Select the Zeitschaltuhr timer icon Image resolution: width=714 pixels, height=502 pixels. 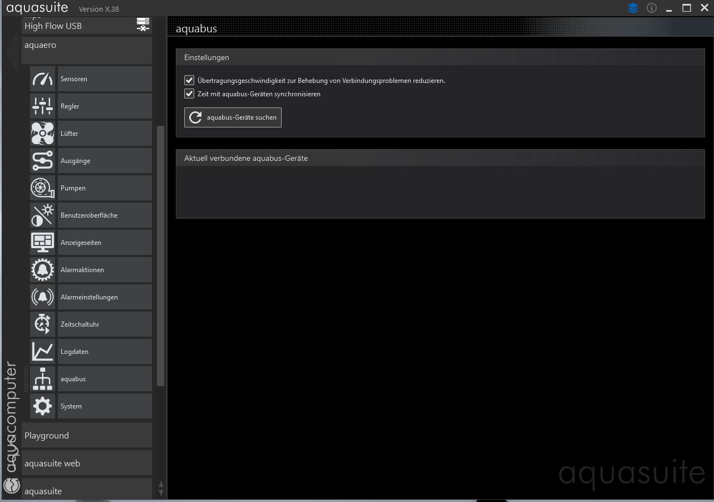pos(42,324)
